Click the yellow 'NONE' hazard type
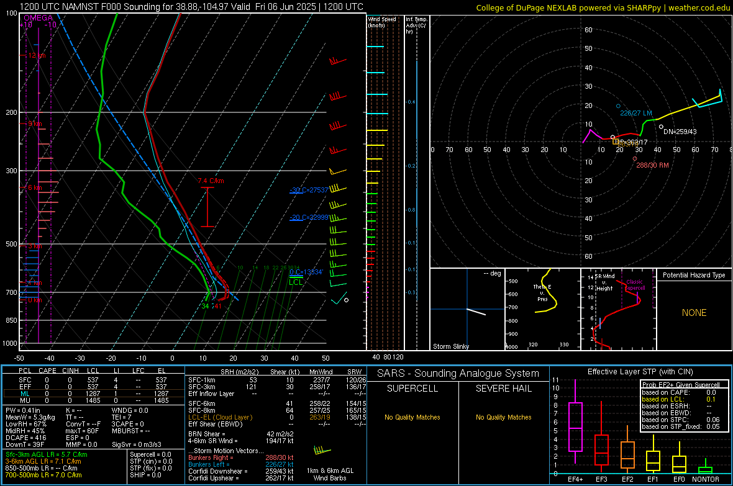733x486 pixels. 694,313
